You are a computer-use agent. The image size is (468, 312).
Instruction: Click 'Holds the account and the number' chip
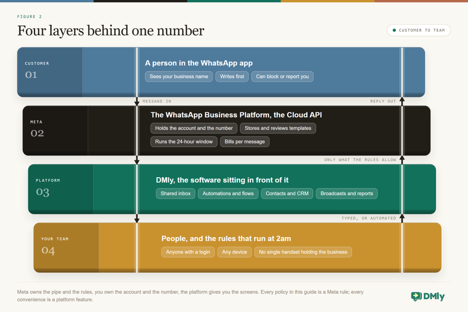[x=194, y=128]
